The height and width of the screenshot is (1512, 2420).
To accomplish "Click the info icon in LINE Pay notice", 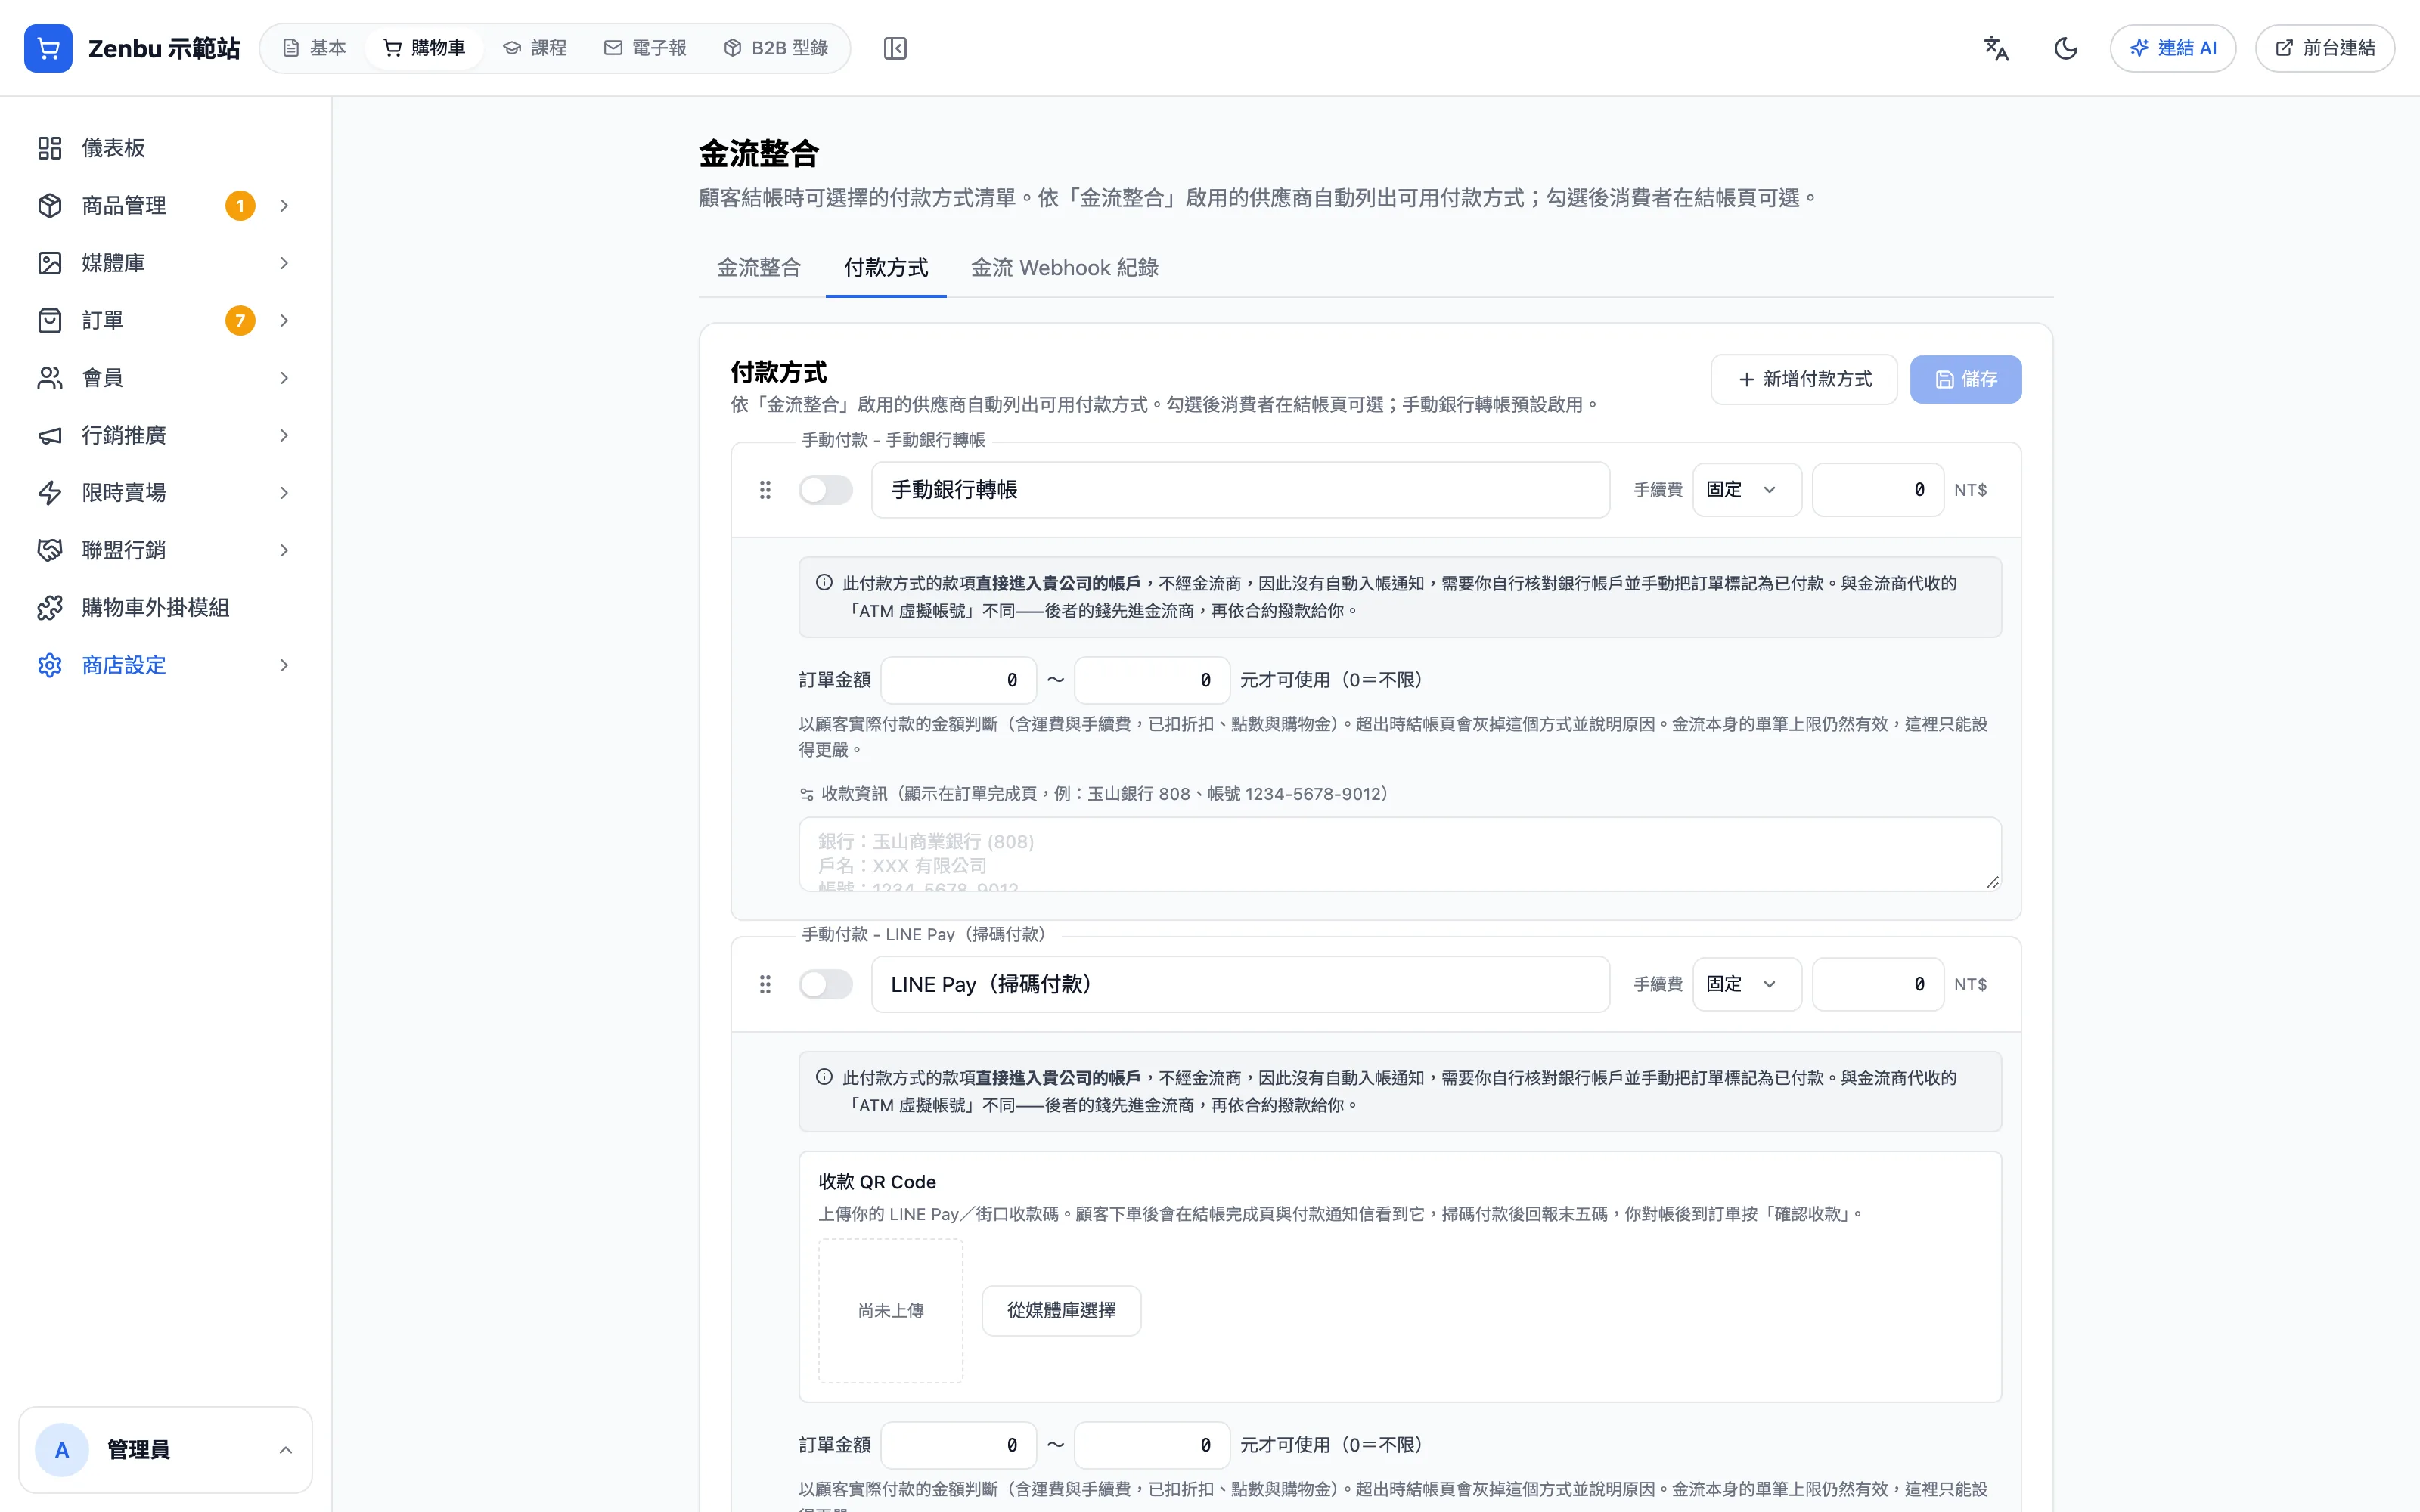I will coord(824,1077).
